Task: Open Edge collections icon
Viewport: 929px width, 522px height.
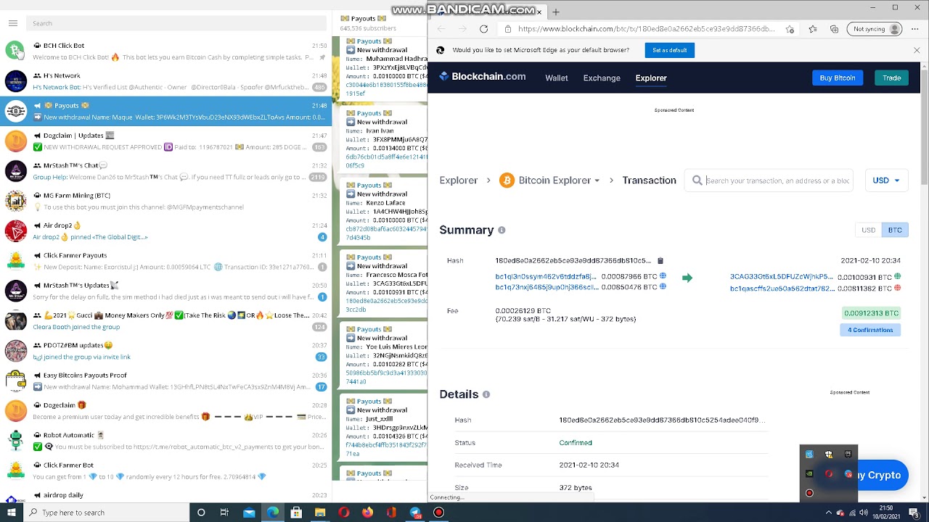Action: point(835,29)
